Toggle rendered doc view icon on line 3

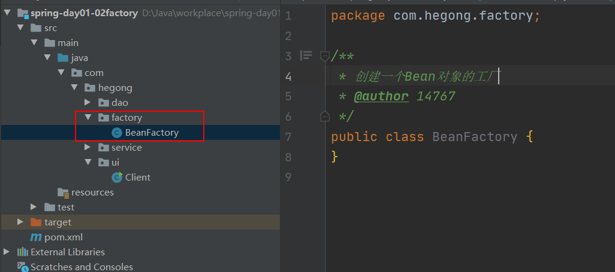click(x=306, y=56)
